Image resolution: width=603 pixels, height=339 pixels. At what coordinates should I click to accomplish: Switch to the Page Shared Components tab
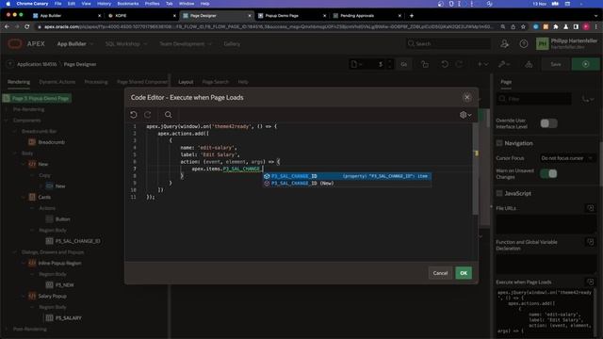click(142, 82)
